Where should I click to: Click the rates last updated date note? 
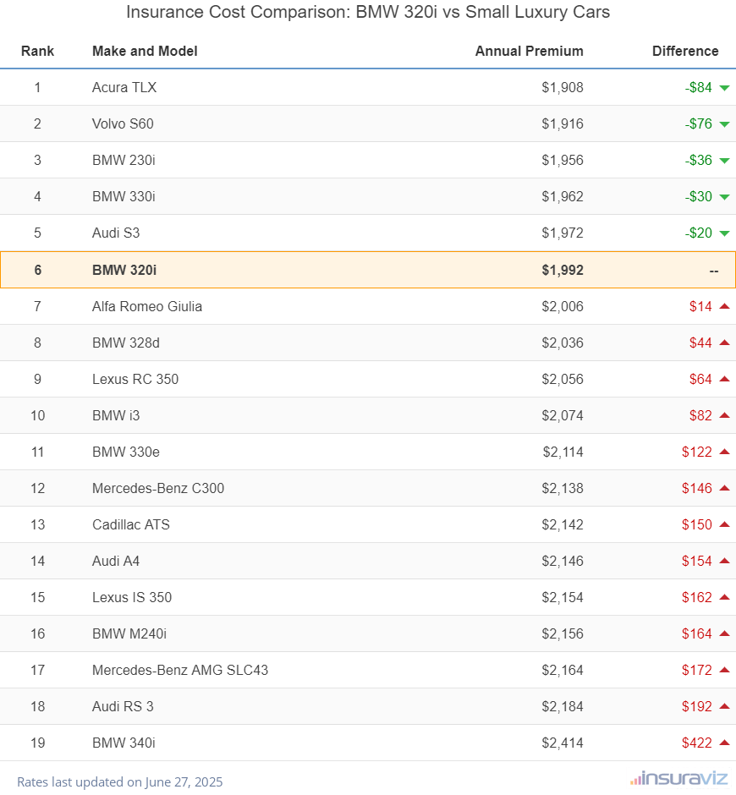120,781
